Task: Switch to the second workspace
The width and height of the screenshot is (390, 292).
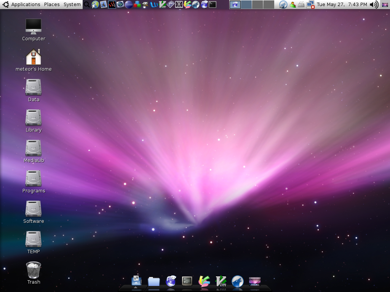Action: pos(246,5)
